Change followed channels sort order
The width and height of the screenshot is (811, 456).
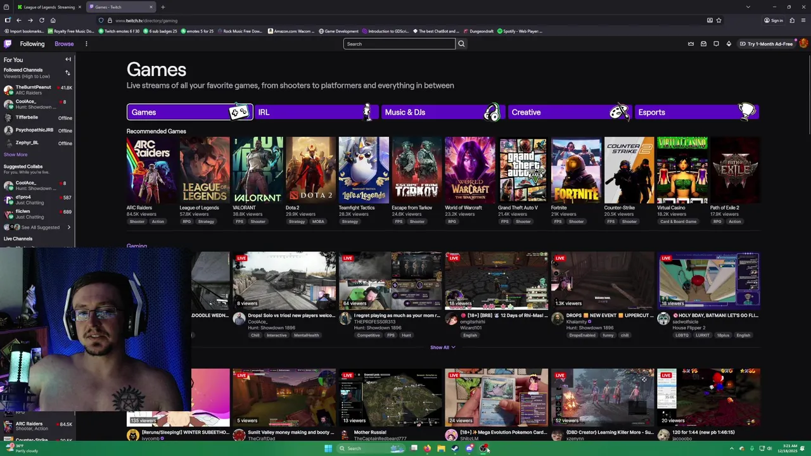coord(68,73)
